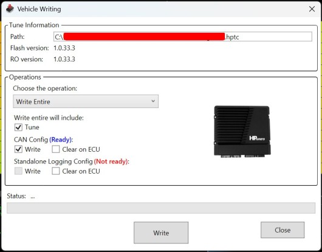The height and width of the screenshot is (252, 322).
Task: Click the chevron arrow of the operation combo box
Action: [x=153, y=101]
